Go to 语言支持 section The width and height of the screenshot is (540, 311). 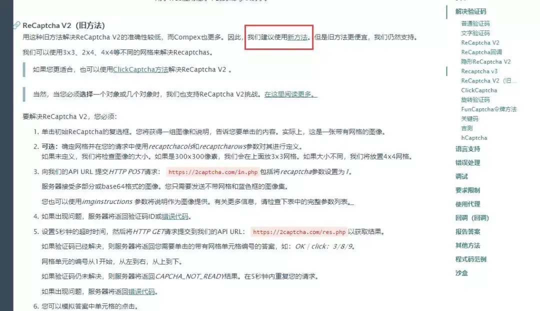coord(467,149)
